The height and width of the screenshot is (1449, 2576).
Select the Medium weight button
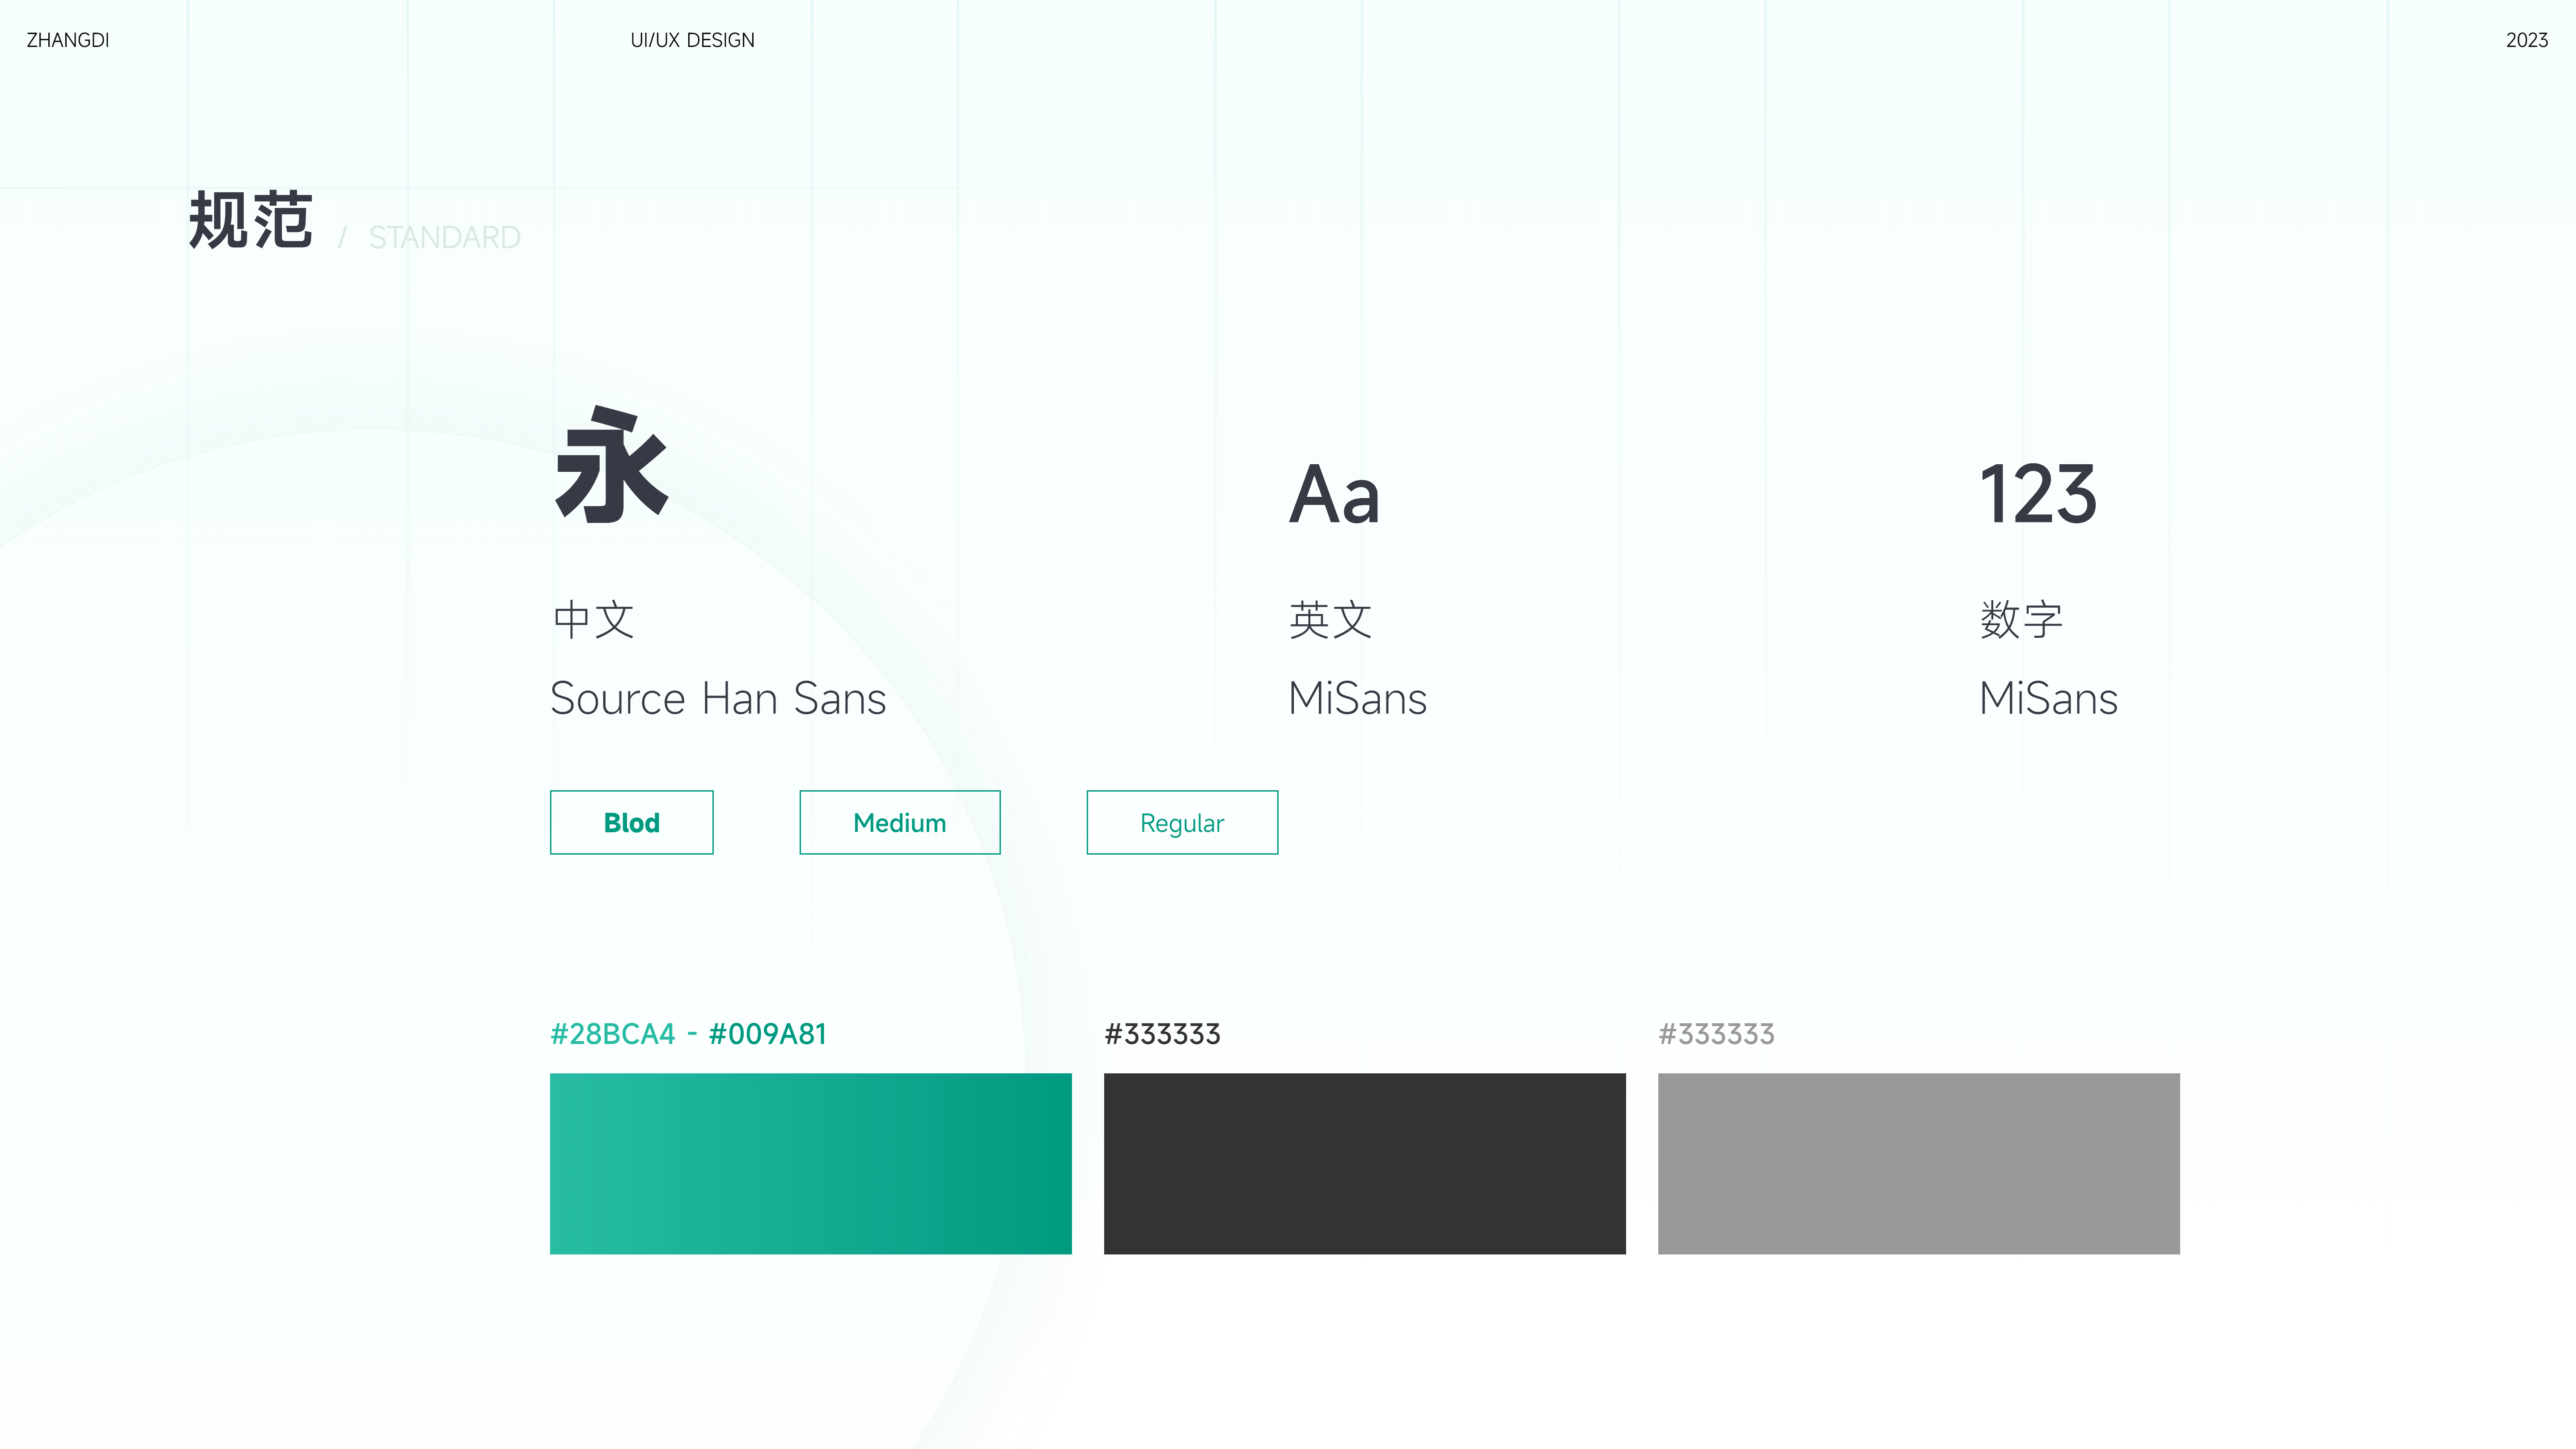899,822
